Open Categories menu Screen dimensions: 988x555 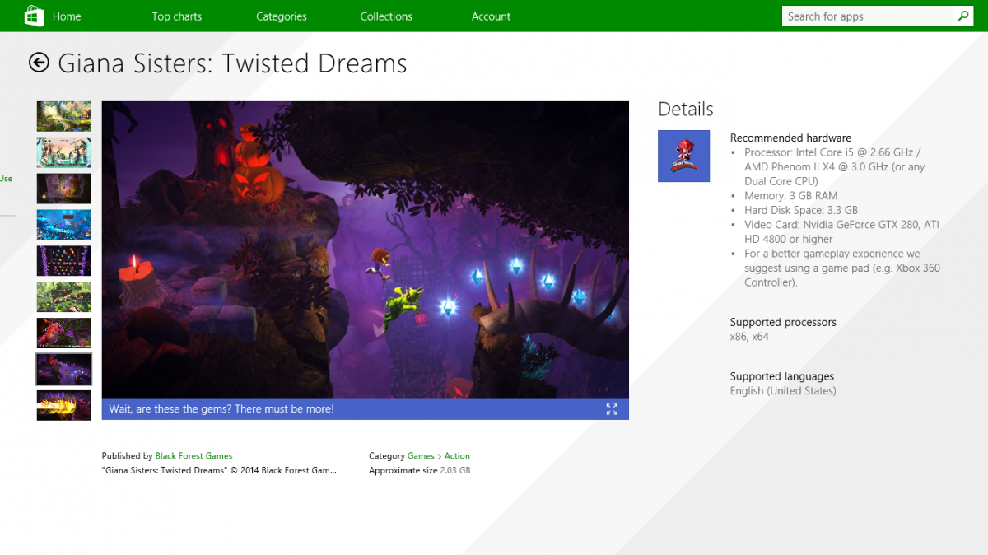(282, 16)
